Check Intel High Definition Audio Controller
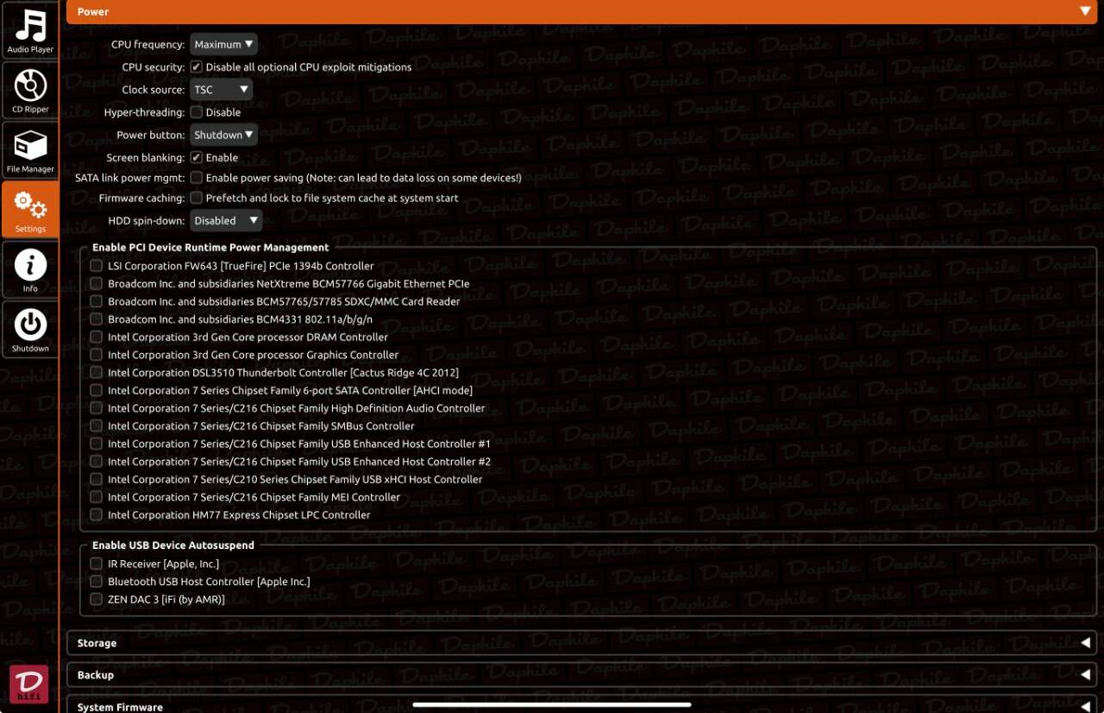The width and height of the screenshot is (1104, 713). point(97,408)
